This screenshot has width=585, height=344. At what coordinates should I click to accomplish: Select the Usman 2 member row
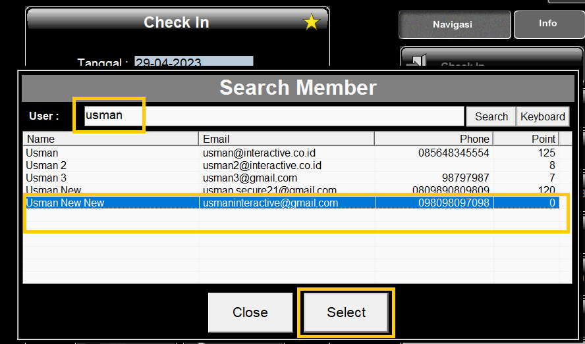tap(111, 165)
